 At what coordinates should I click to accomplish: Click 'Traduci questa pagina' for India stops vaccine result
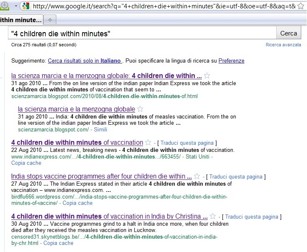[x=236, y=177]
